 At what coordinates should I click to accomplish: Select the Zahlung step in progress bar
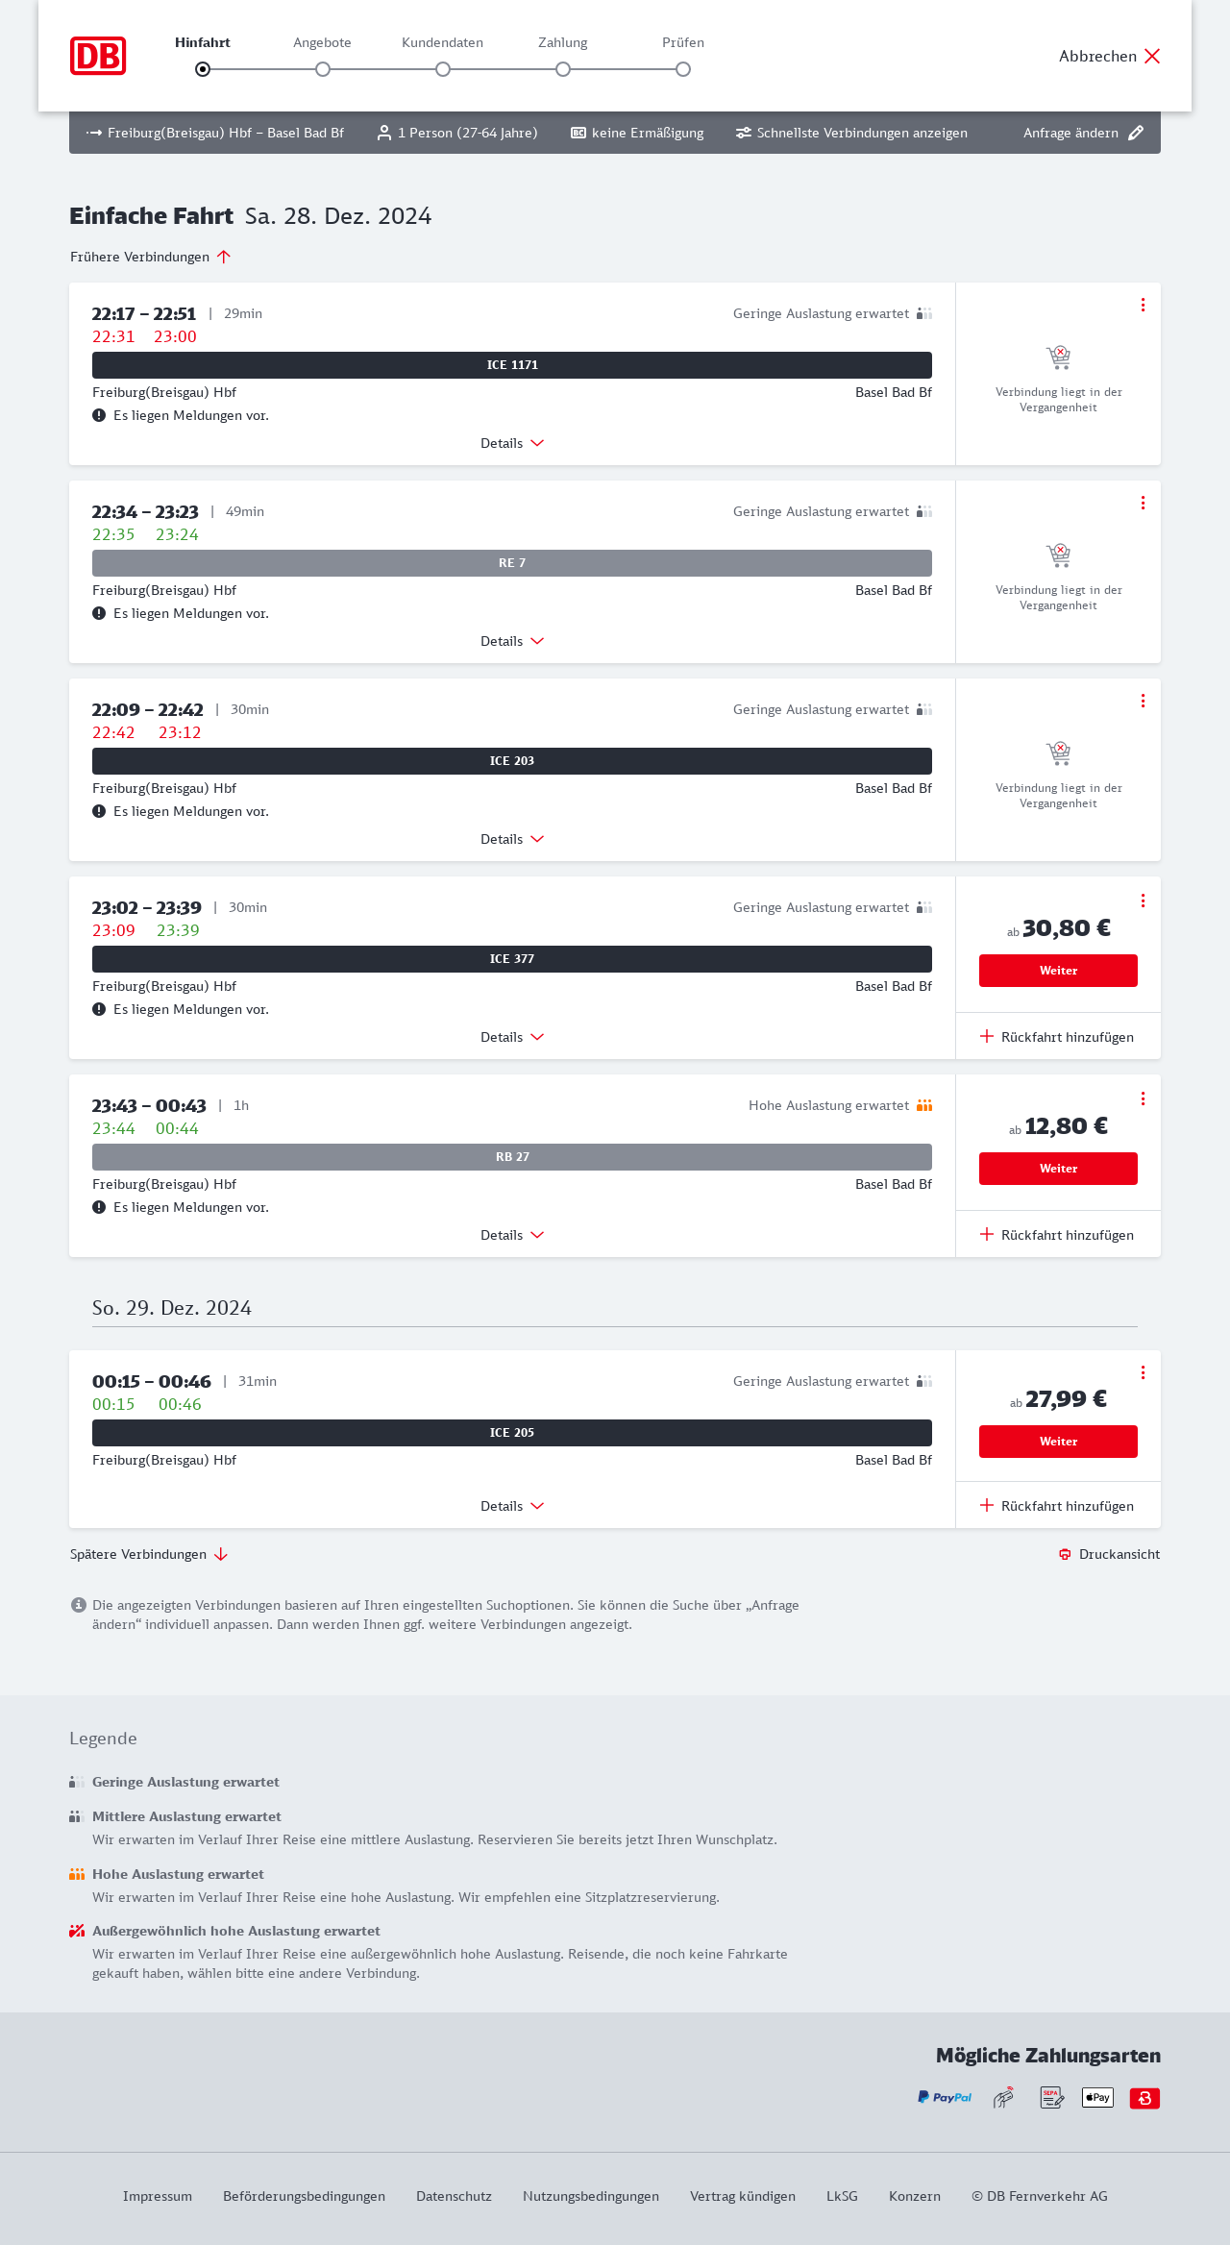click(x=563, y=68)
